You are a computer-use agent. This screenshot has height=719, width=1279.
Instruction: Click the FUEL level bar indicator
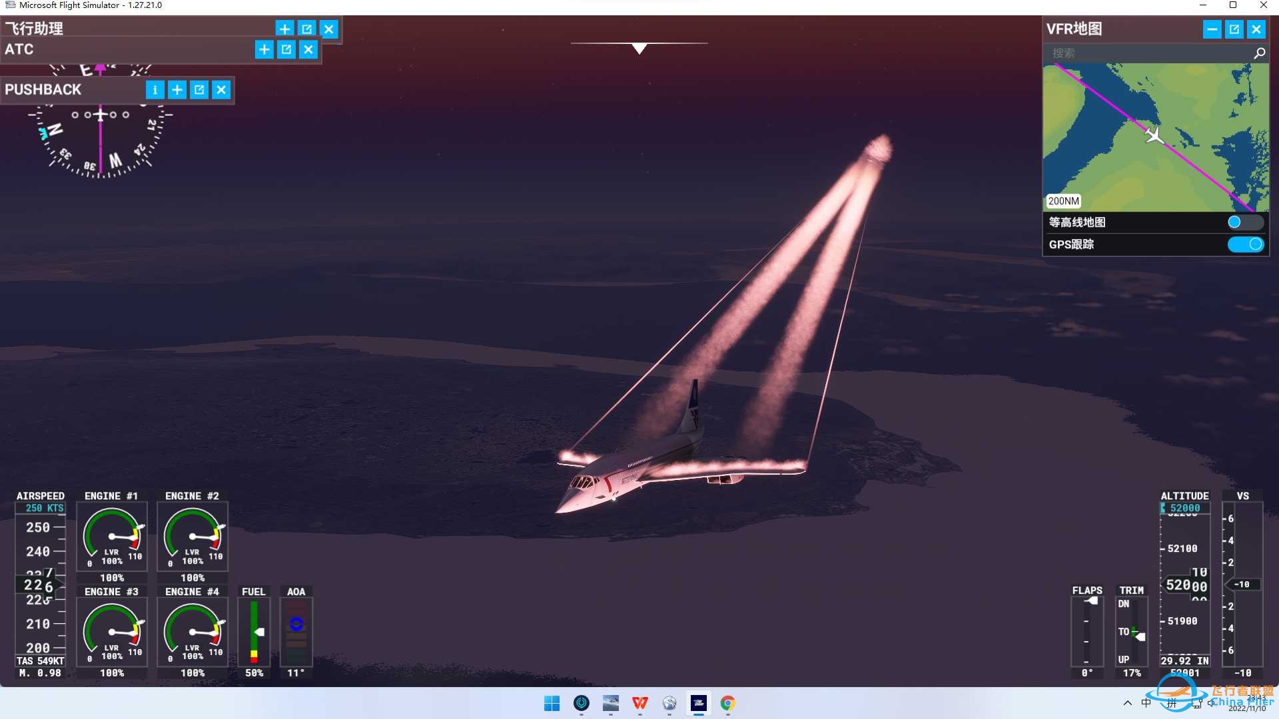click(x=254, y=632)
